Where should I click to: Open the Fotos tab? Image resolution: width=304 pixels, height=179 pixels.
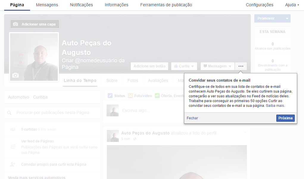pos(133,80)
